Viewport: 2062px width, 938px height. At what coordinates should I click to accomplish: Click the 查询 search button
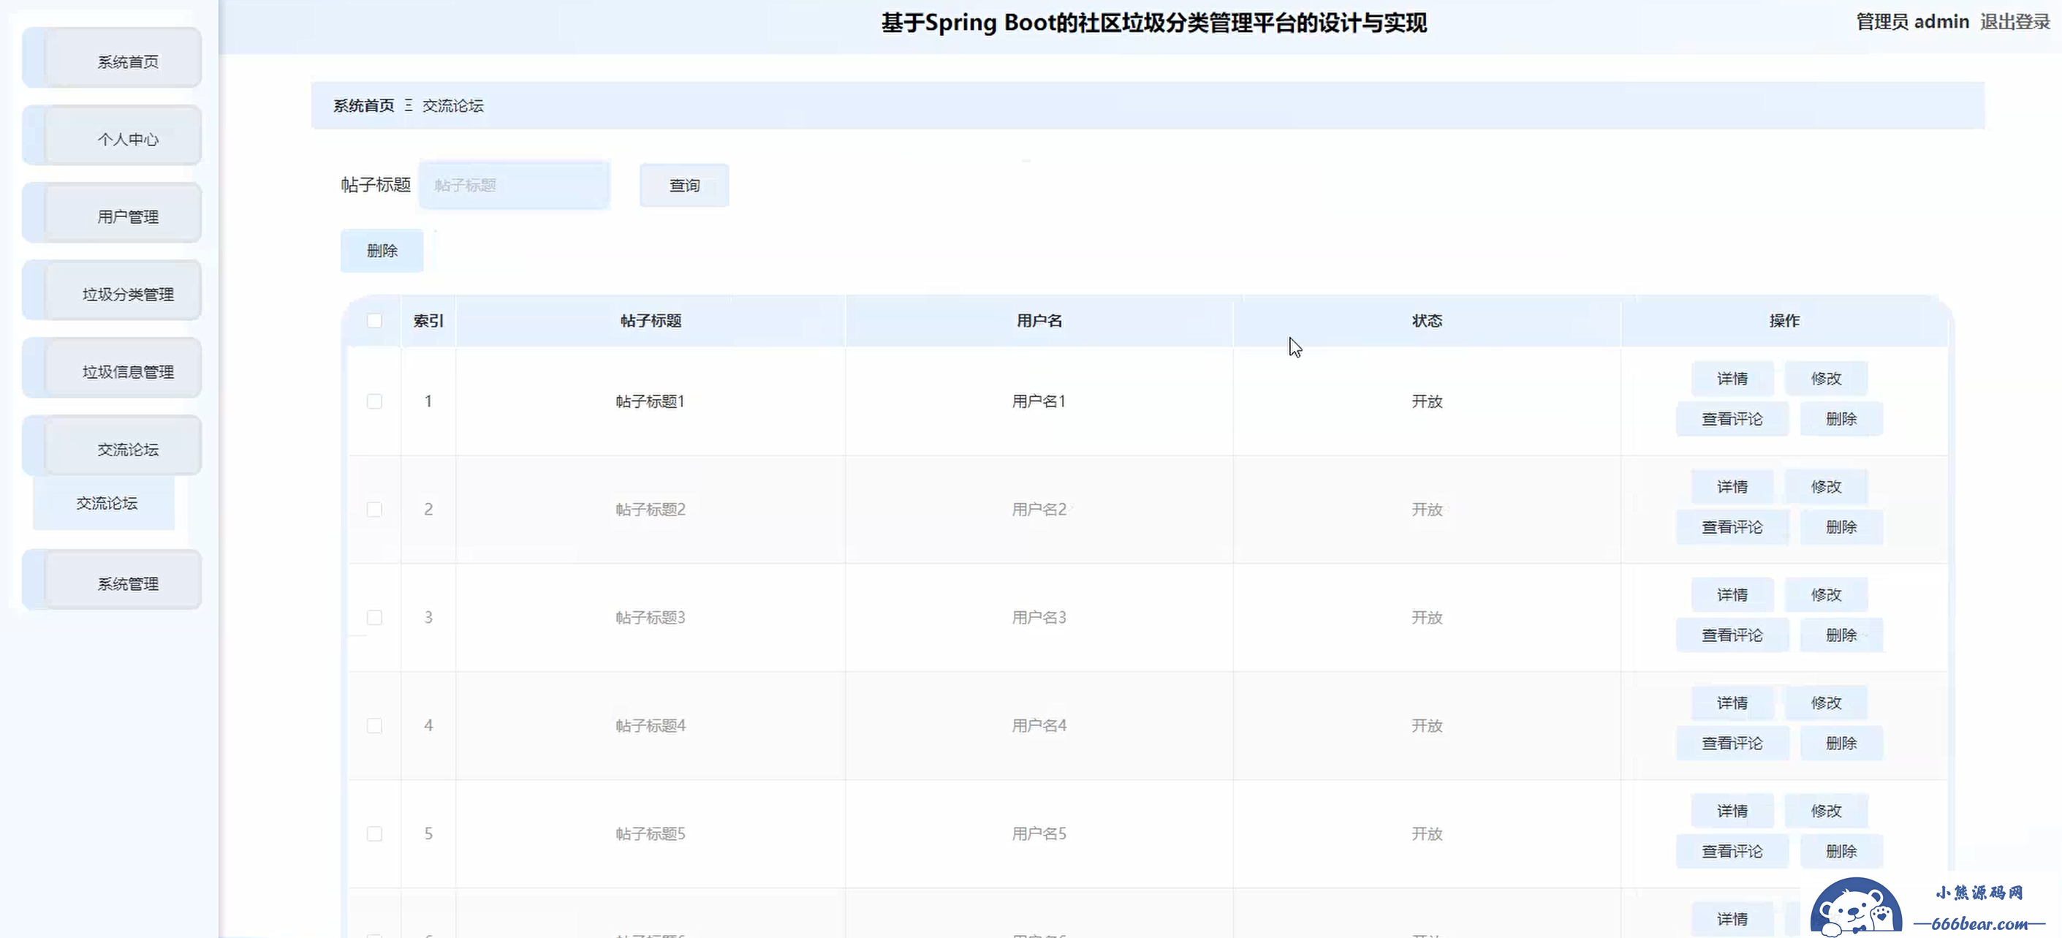click(684, 186)
